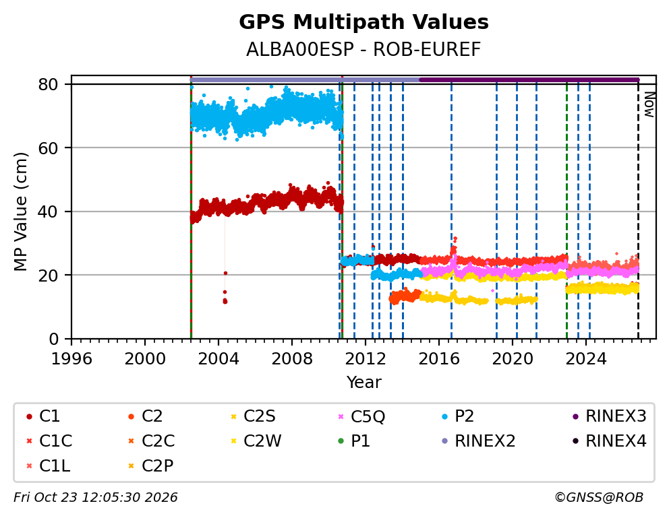Click the ALBA00ESP - ROB-EUREF subtitle
Image resolution: width=669 pixels, height=518 pixels.
pyautogui.click(x=363, y=49)
